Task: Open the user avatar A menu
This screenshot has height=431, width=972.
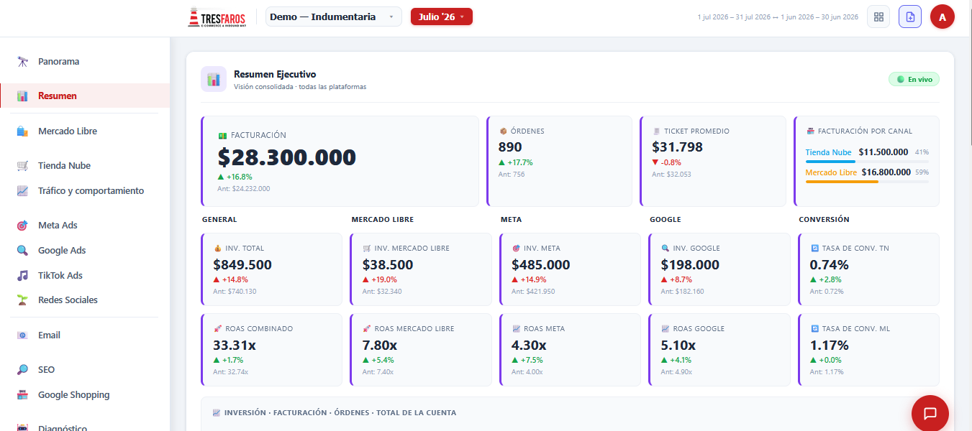Action: (x=943, y=17)
